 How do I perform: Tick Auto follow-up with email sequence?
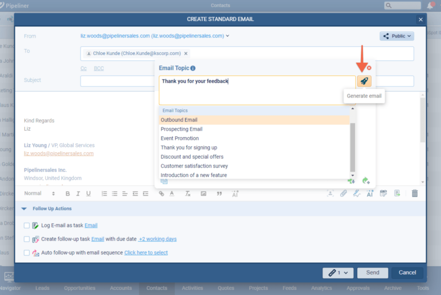27,253
